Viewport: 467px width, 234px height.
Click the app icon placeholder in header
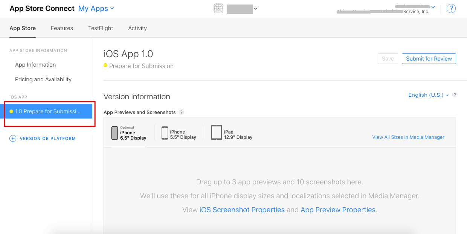pos(218,9)
